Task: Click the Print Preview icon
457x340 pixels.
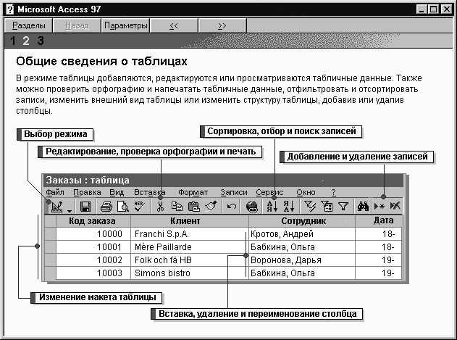Action: [122, 207]
